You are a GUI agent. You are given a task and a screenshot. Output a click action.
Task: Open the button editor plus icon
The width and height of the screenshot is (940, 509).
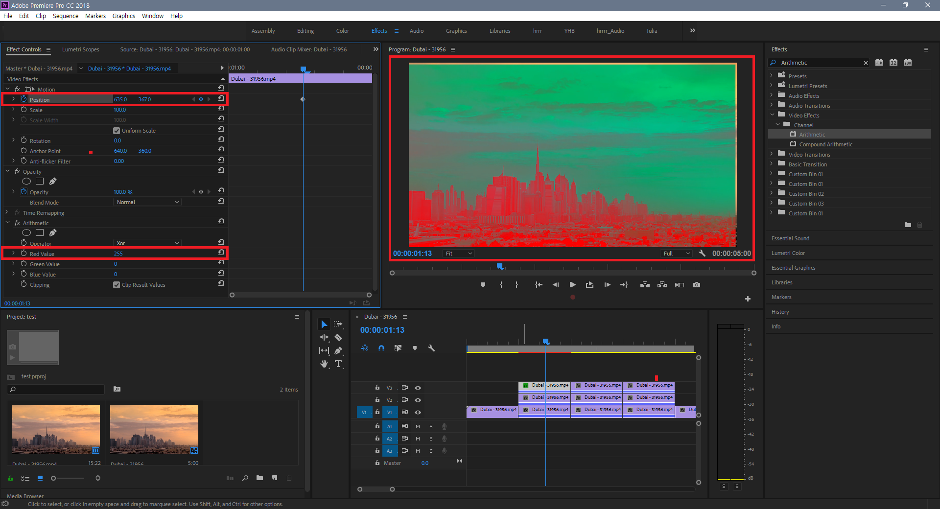(x=748, y=299)
